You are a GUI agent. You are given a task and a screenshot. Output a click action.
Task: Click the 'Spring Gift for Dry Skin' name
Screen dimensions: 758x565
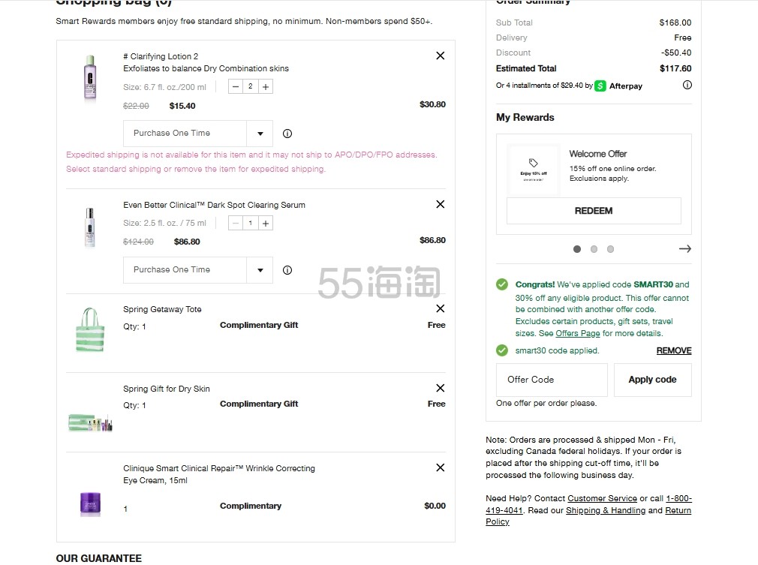tap(167, 389)
